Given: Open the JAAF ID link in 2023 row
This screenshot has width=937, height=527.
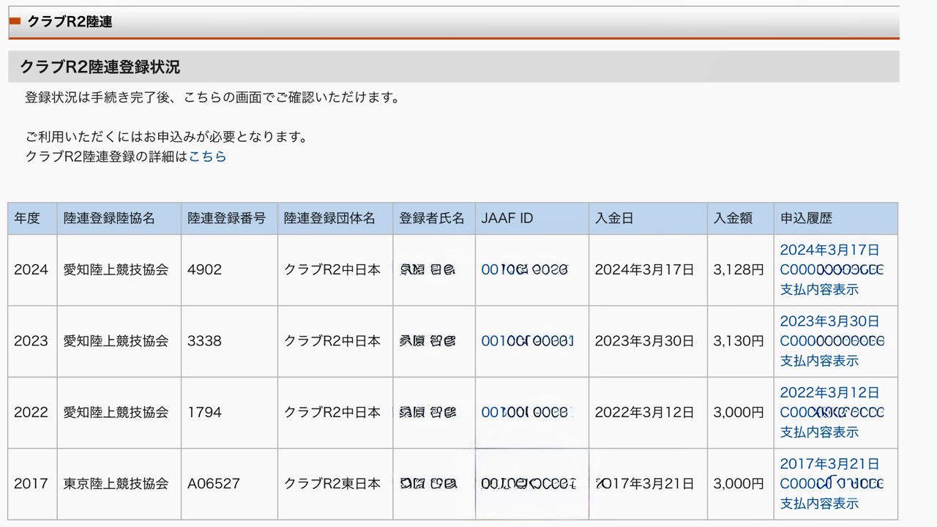Looking at the screenshot, I should (x=527, y=341).
